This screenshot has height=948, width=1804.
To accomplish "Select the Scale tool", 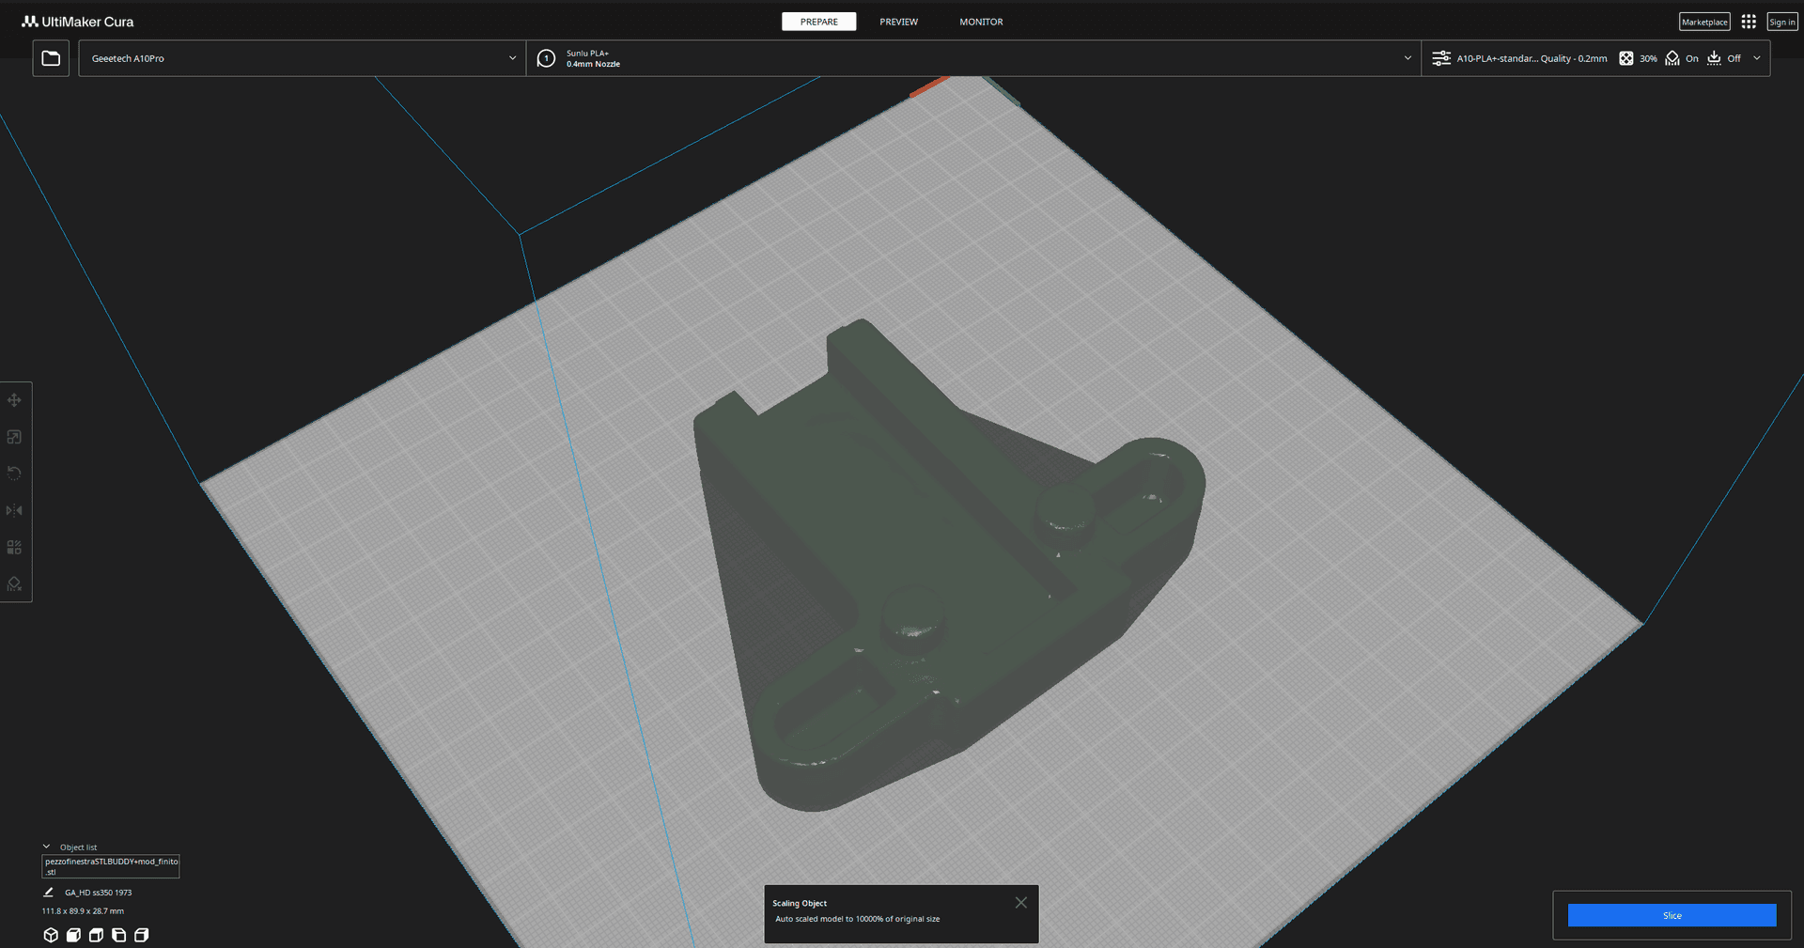I will (x=14, y=437).
